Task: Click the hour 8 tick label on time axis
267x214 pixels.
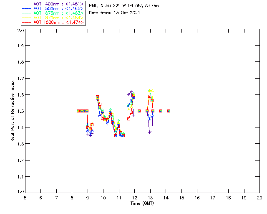Action: click(72, 198)
